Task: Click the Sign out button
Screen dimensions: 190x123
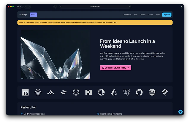Action: 167,15
